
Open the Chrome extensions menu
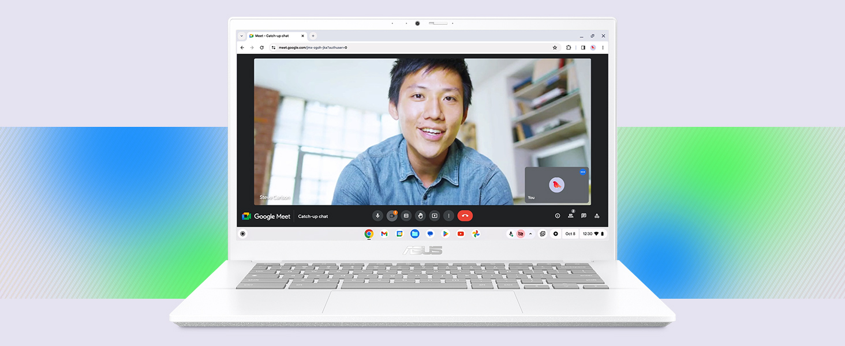click(x=569, y=47)
